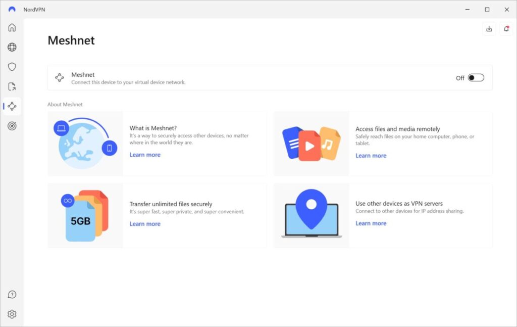Open the Home page from the sidebar
Image resolution: width=517 pixels, height=327 pixels.
tap(12, 27)
